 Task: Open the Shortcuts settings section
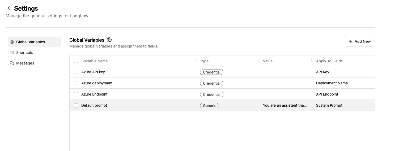[x=25, y=53]
